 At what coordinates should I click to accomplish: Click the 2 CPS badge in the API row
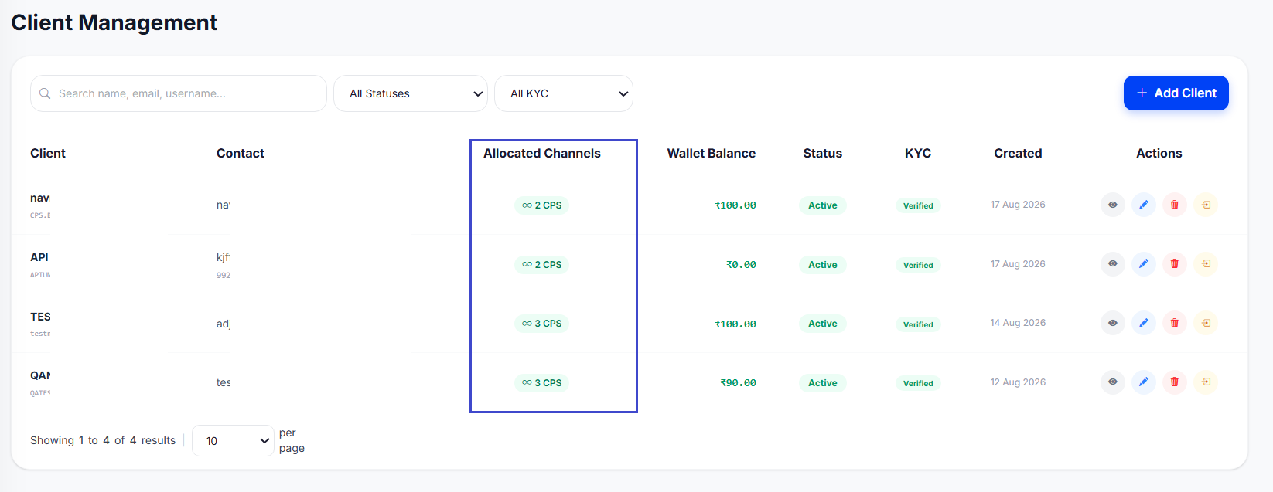tap(542, 265)
